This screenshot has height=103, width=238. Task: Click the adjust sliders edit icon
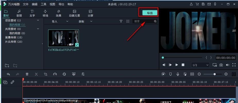point(83,74)
